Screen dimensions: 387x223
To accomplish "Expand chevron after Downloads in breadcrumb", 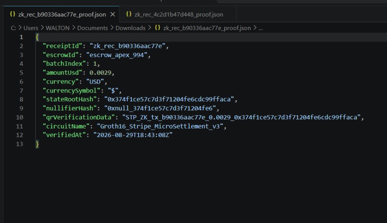I will pos(150,28).
